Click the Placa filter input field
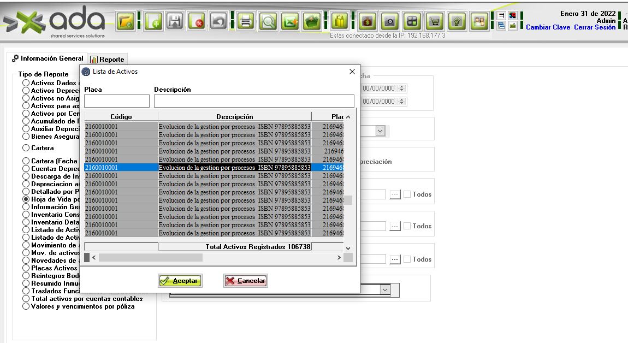 click(117, 101)
